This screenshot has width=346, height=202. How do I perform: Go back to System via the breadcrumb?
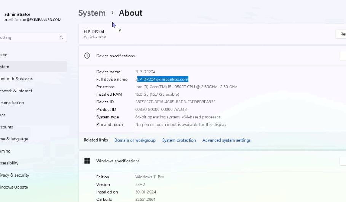coord(92,13)
